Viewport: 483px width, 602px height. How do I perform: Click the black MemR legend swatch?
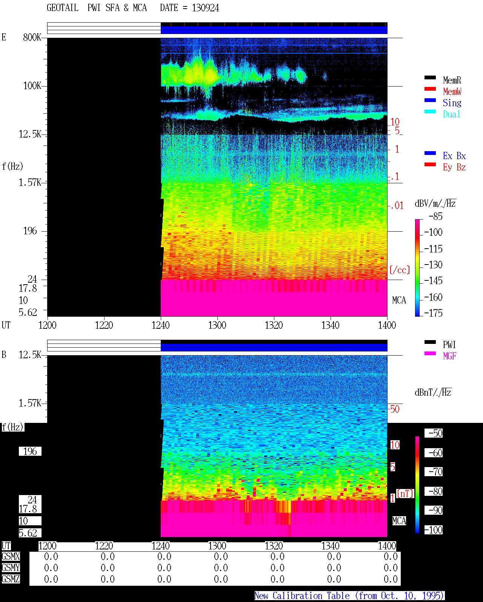pyautogui.click(x=430, y=77)
